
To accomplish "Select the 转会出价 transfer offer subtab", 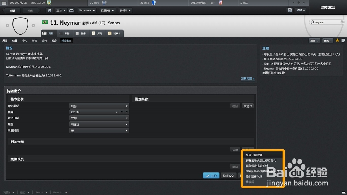I will [66, 41].
